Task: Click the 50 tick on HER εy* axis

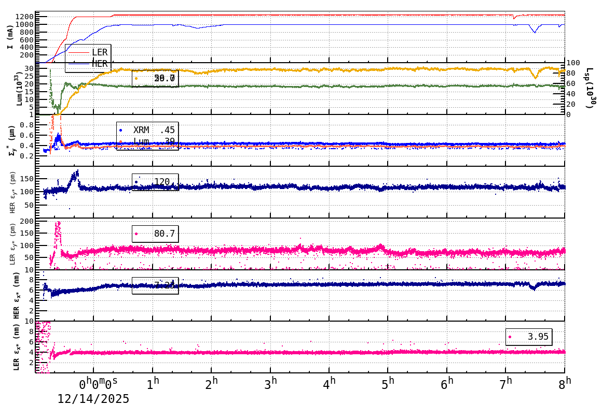Action: pyautogui.click(x=29, y=205)
